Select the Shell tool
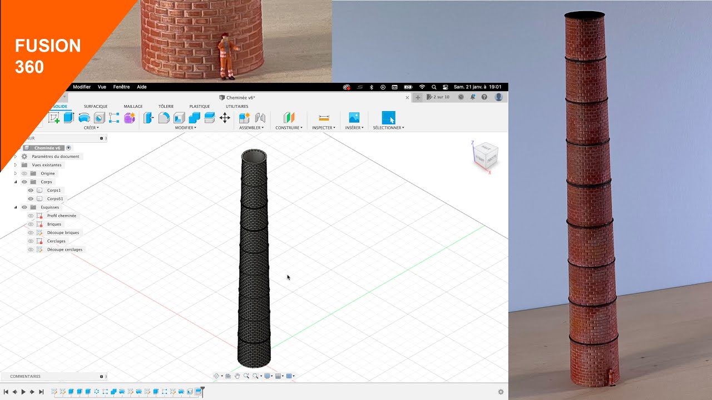The image size is (712, 400). coord(179,117)
